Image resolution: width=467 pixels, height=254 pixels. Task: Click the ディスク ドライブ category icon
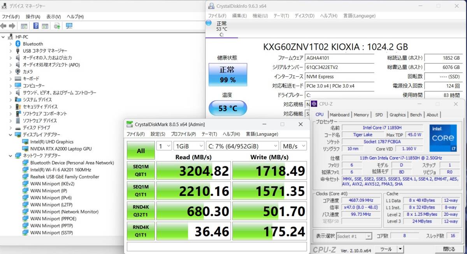coord(18,128)
